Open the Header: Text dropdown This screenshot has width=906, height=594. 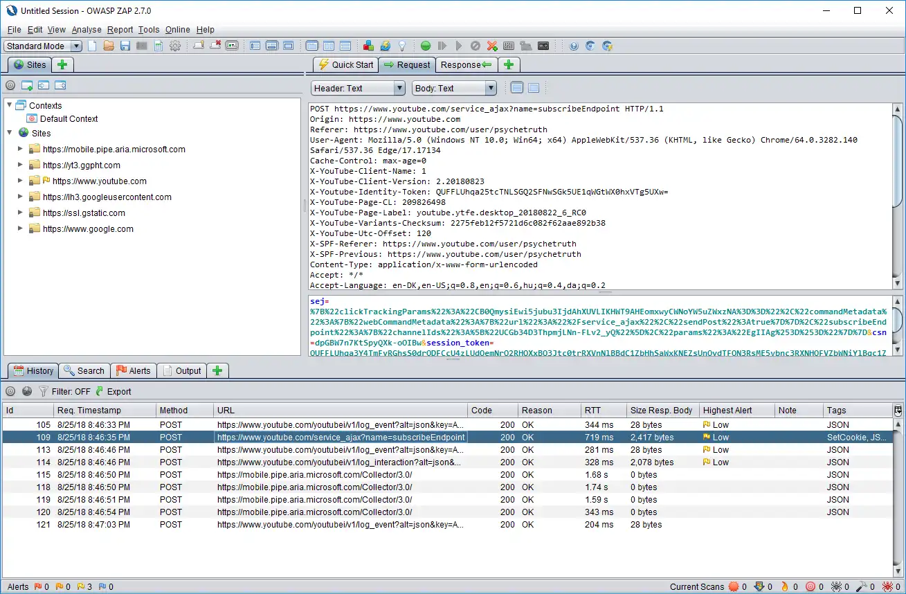[x=358, y=88]
